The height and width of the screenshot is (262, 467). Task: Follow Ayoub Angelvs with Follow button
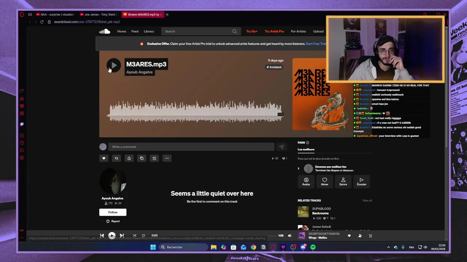pyautogui.click(x=113, y=212)
